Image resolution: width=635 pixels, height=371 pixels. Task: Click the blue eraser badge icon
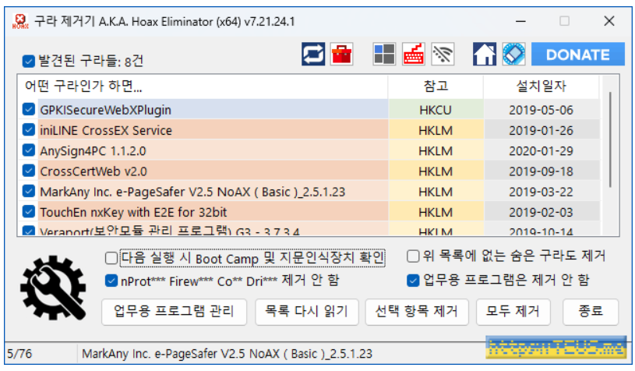pyautogui.click(x=513, y=54)
